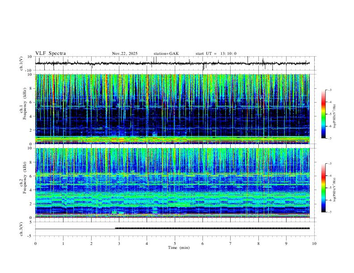The height and width of the screenshot is (273, 354).
Task: Click the '-5' tick on ch.3(V) axis
Action: pyautogui.click(x=30, y=236)
